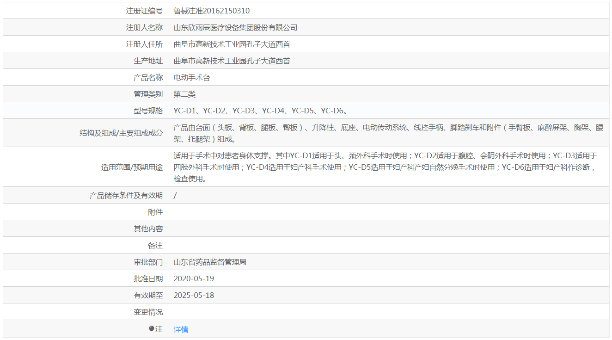Click the 管理类别 label
Image resolution: width=612 pixels, height=340 pixels.
[x=148, y=94]
